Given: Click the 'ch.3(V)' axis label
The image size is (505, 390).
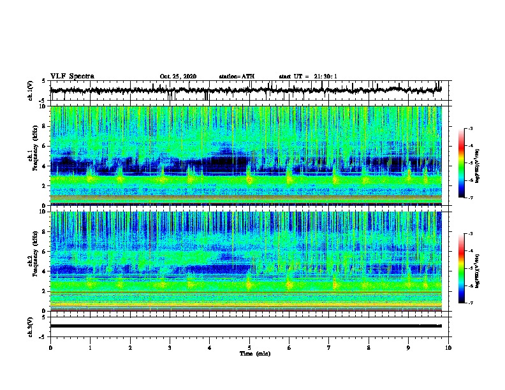Looking at the screenshot, I should [31, 327].
